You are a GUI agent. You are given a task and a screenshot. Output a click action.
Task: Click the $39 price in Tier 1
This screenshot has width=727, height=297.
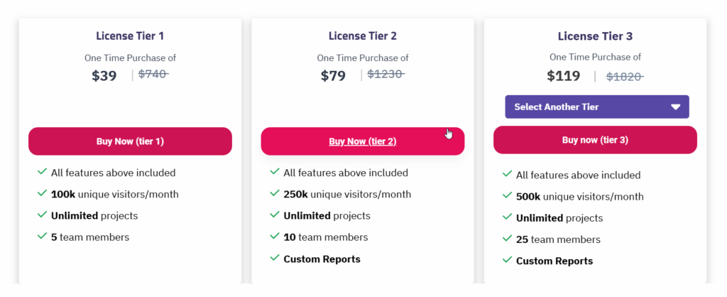(104, 75)
